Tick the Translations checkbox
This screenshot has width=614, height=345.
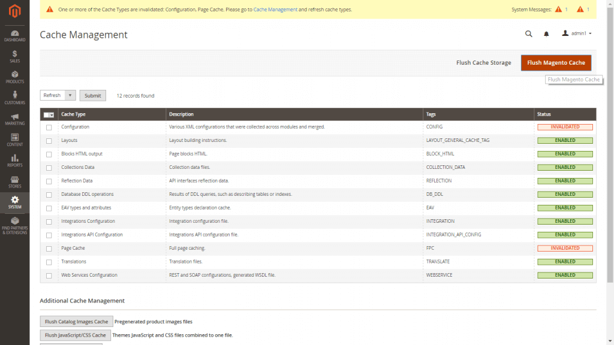pos(49,262)
